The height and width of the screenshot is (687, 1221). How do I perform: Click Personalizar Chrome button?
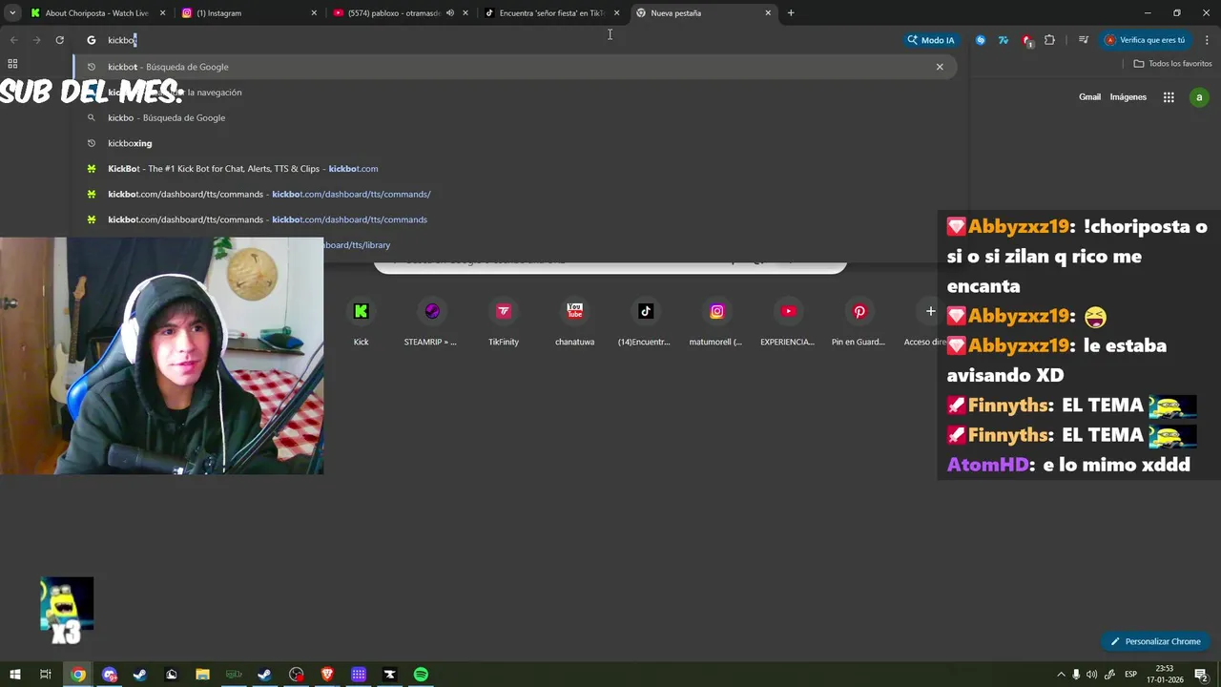point(1154,641)
